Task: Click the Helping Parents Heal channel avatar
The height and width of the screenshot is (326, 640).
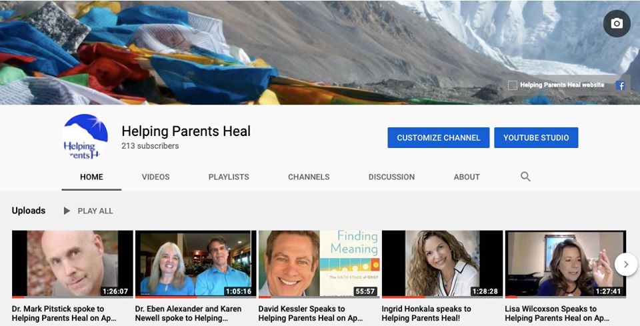Action: click(85, 137)
